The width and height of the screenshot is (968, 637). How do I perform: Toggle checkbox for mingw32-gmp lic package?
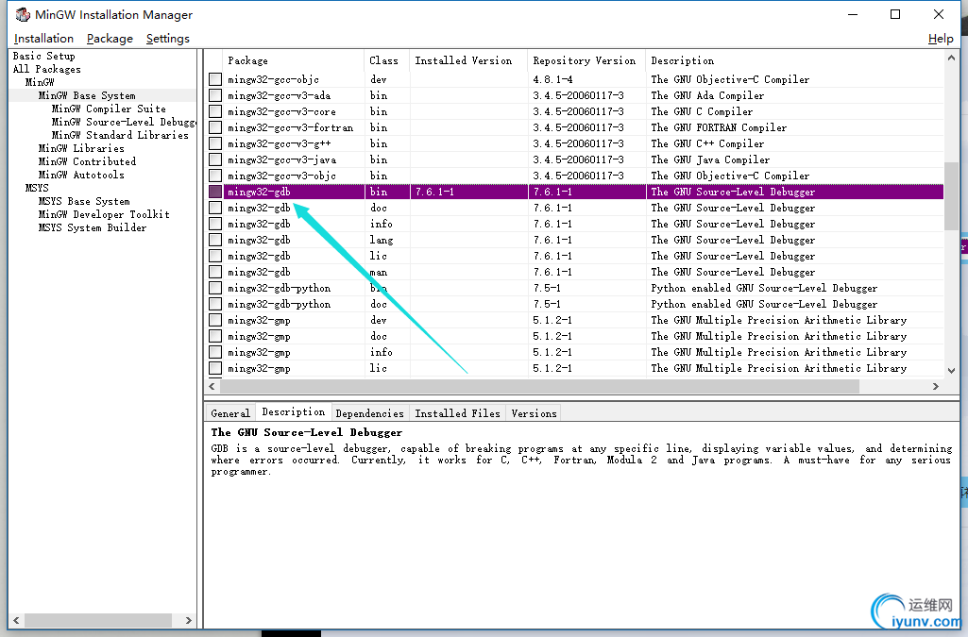point(214,368)
